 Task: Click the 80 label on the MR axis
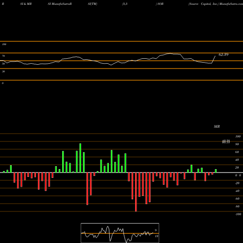pos(237,144)
